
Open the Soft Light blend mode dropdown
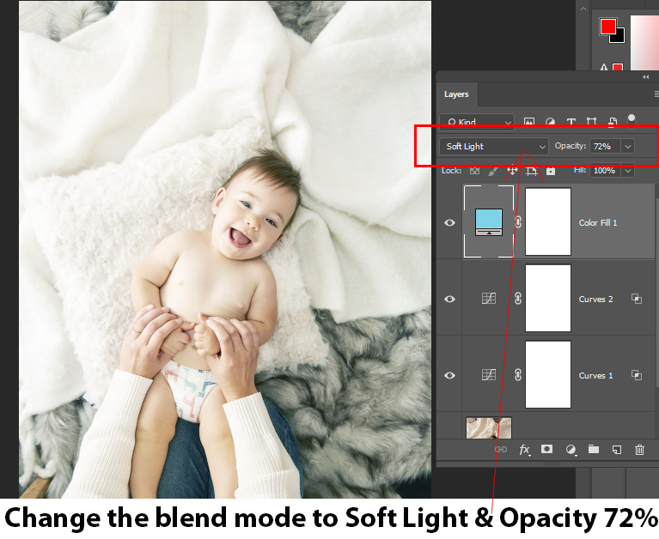[x=494, y=147]
